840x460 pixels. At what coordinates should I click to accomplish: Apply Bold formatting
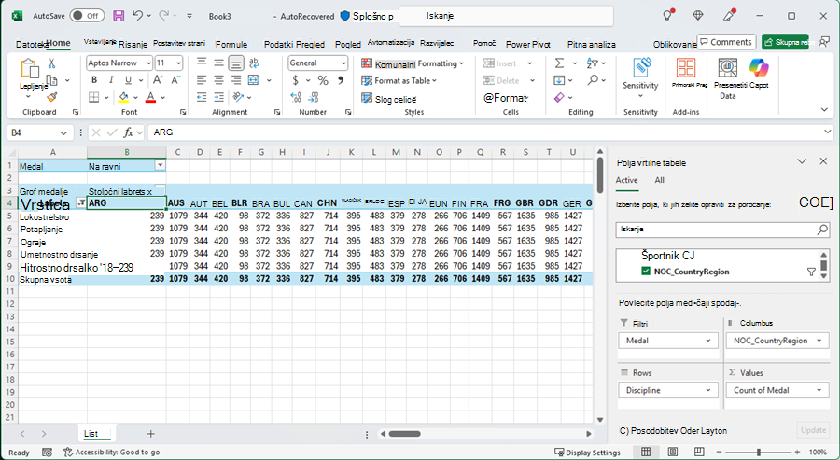(94, 80)
